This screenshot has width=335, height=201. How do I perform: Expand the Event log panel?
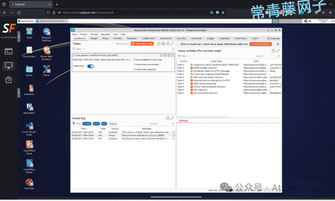click(x=172, y=118)
